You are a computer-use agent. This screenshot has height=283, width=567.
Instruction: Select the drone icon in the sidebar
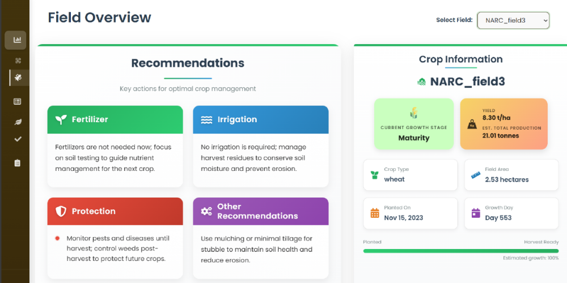(x=18, y=61)
